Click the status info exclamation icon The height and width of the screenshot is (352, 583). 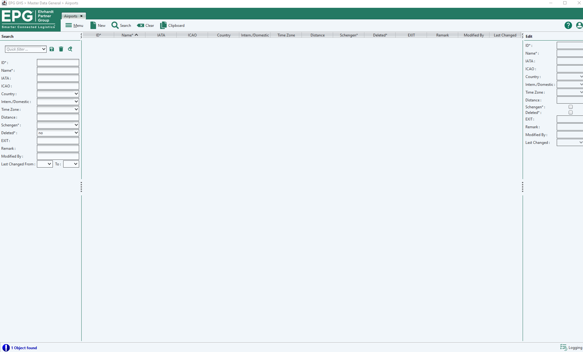pyautogui.click(x=6, y=348)
